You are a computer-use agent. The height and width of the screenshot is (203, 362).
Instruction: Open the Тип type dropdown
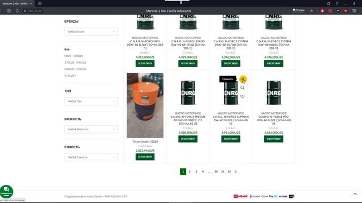point(91,101)
